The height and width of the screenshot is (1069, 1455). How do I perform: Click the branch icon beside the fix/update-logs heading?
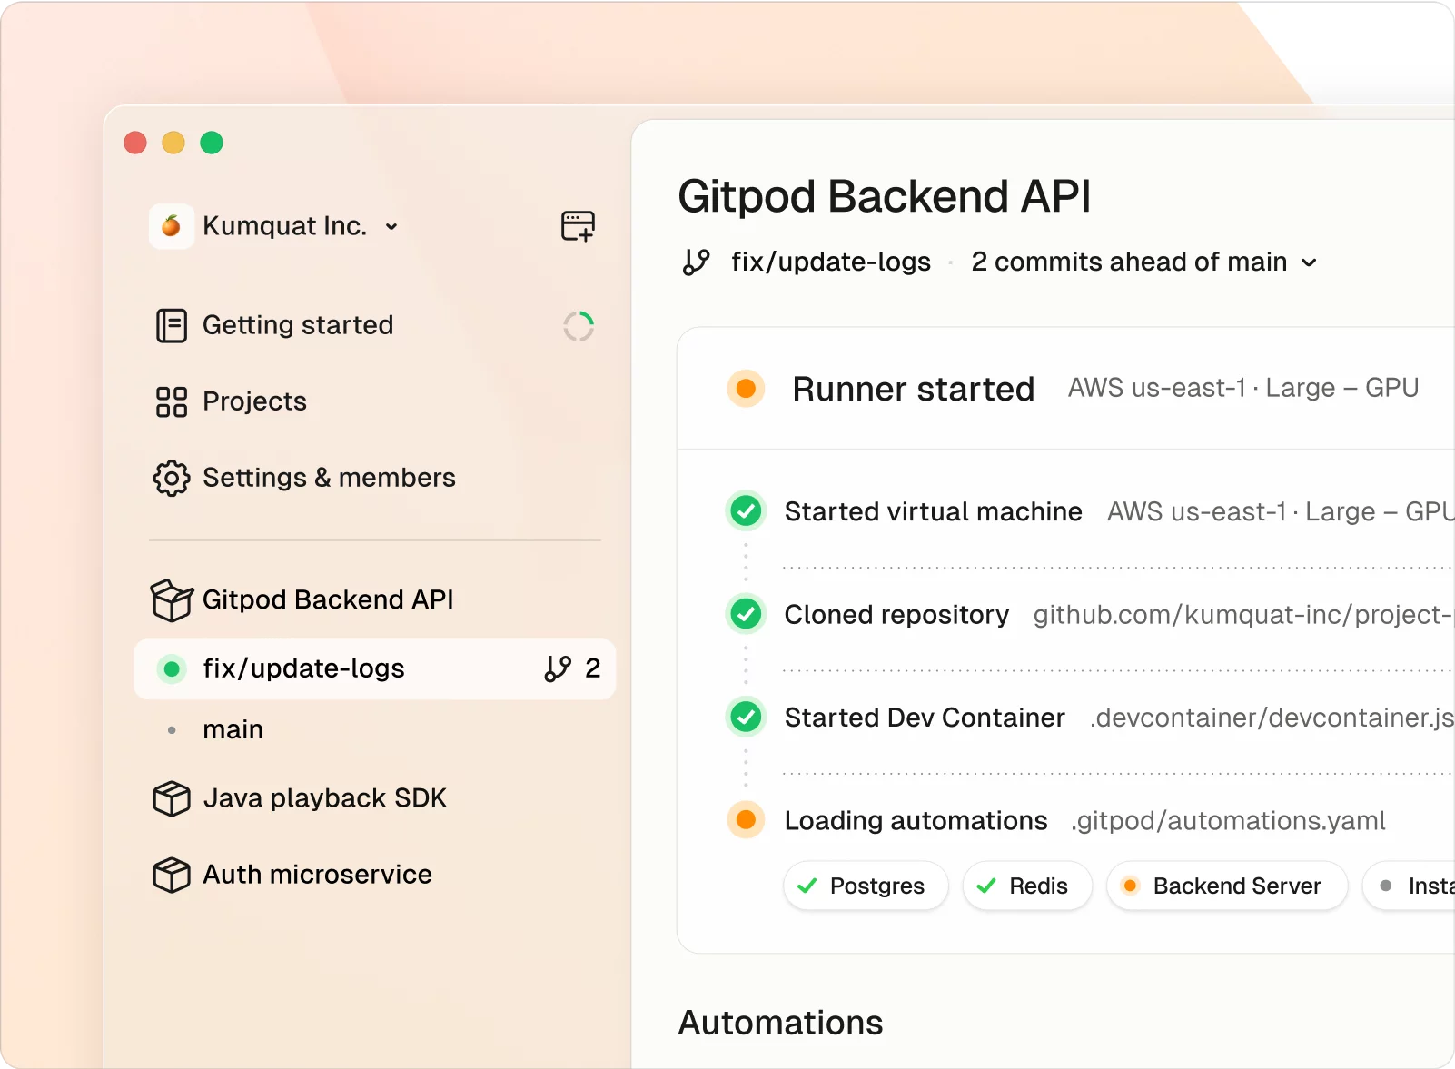(x=696, y=262)
